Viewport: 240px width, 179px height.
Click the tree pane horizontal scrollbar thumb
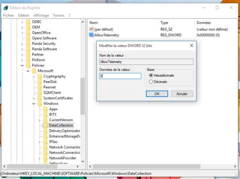click(x=32, y=166)
